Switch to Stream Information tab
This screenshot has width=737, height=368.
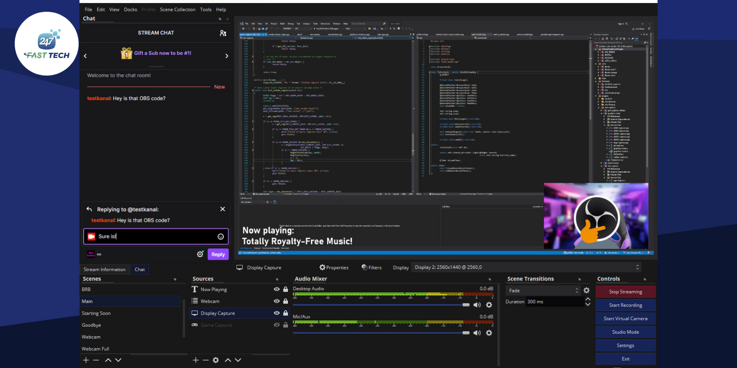[105, 269]
